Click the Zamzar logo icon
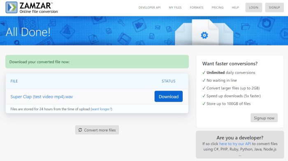The width and height of the screenshot is (288, 161). click(12, 7)
